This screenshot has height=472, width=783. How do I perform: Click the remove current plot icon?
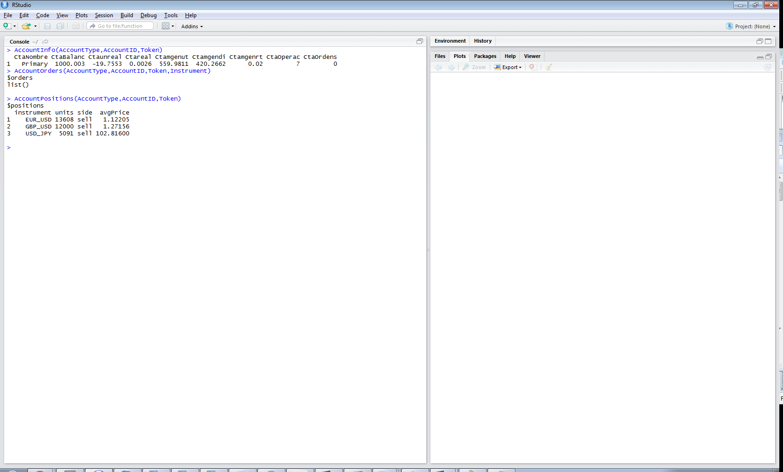532,67
